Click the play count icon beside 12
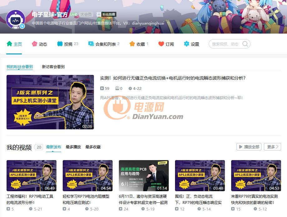The width and height of the screenshot is (287, 217). (x=177, y=209)
